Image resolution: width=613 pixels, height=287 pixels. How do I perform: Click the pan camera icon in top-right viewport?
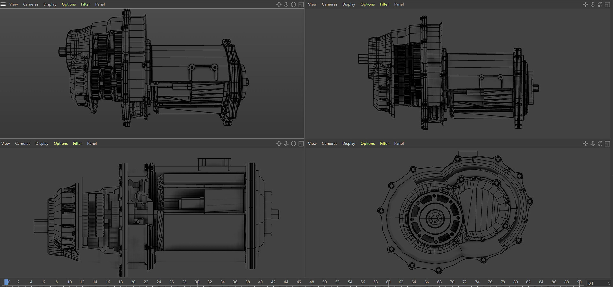point(585,4)
